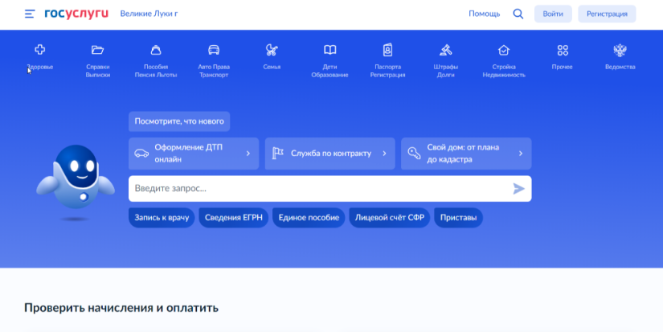This screenshot has height=332, width=663.
Task: Change city Великие Луки г
Action: 149,14
